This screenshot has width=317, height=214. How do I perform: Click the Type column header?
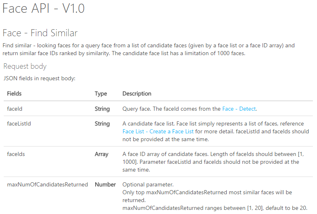pos(101,93)
